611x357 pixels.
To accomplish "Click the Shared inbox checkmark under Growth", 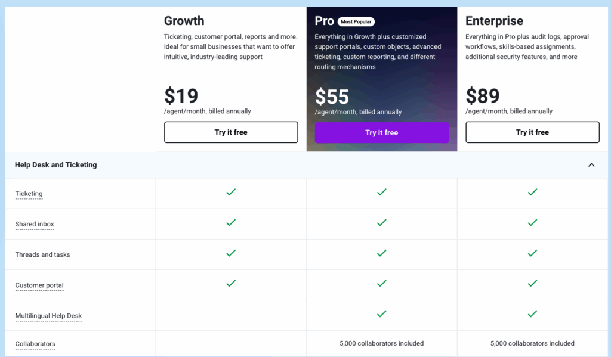I will tap(231, 223).
